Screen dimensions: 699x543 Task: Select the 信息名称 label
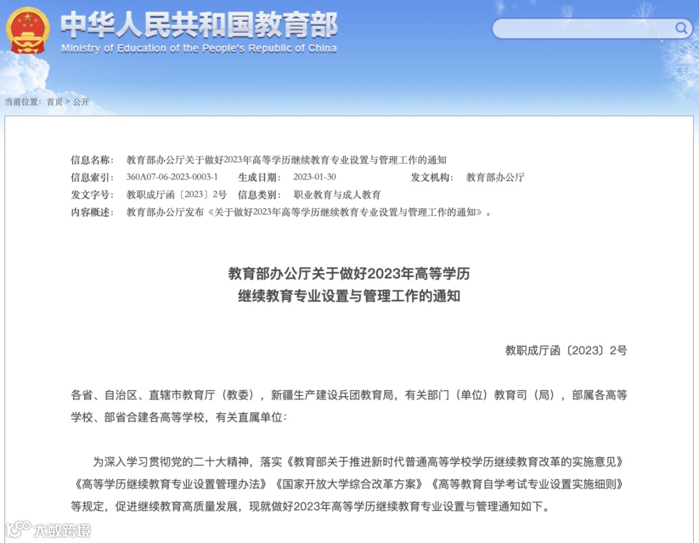click(93, 160)
